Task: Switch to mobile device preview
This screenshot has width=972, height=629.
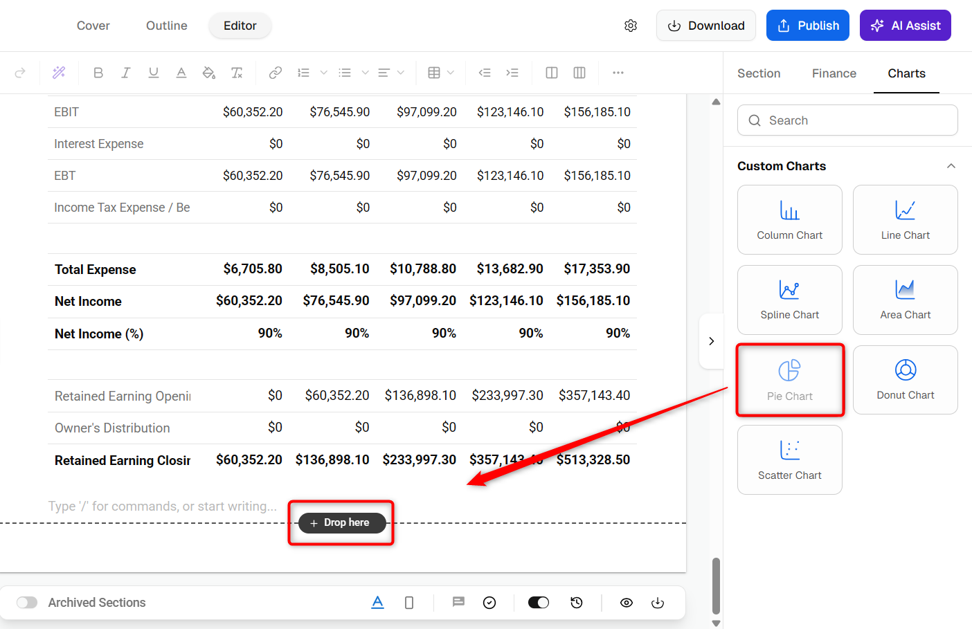Action: (x=409, y=603)
